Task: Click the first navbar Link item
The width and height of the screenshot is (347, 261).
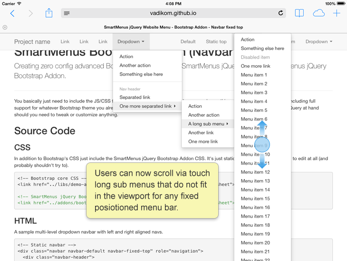Action: pos(65,42)
